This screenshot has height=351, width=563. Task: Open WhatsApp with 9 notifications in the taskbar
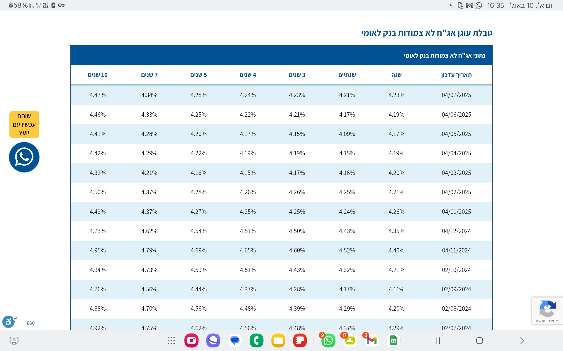(x=328, y=340)
